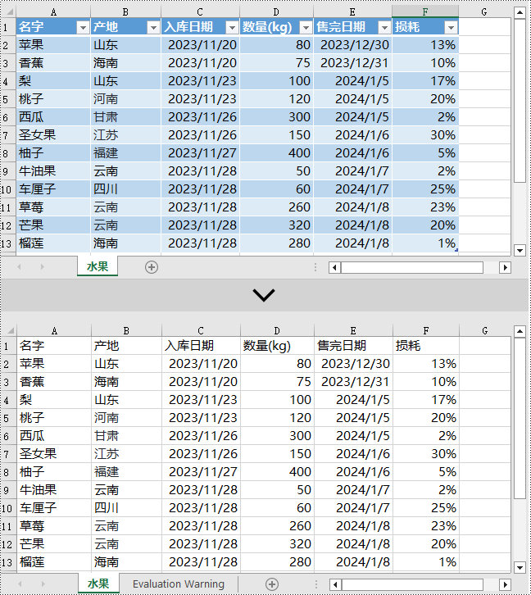Click the 2023/12/30 cell in the upper table

352,45
